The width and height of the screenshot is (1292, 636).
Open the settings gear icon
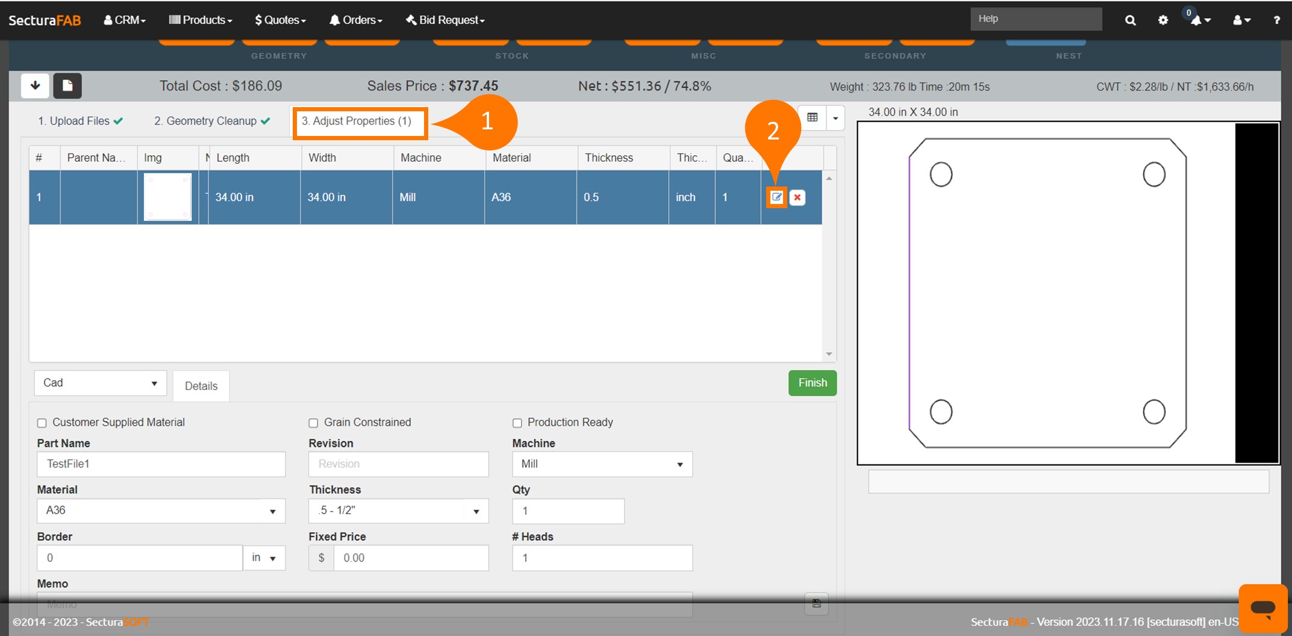(x=1162, y=20)
